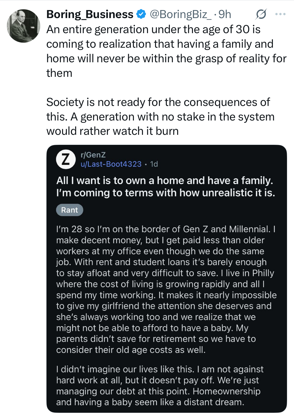Screen dimensions: 294x417
Task: Click the word 'Philly' in the Reddit post
Action: point(263,273)
